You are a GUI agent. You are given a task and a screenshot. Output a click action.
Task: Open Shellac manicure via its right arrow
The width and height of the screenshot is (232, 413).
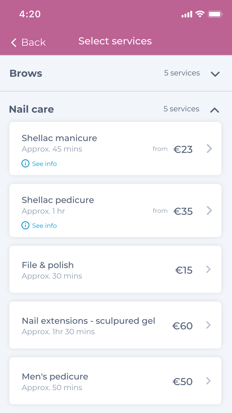coord(209,149)
